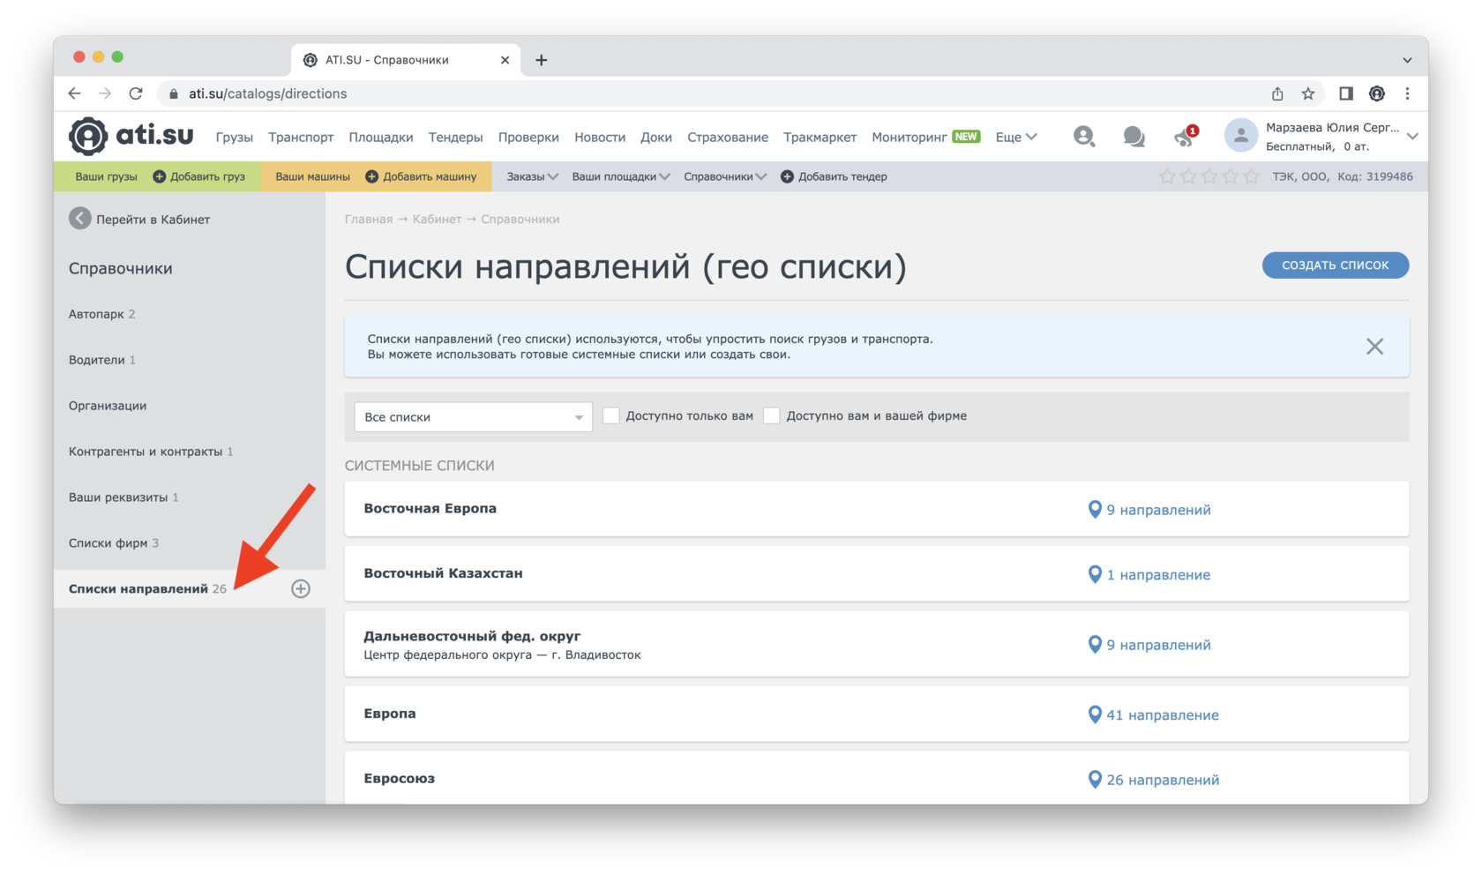Click the plus icon beside Добавить машину
Viewport: 1482px width, 875px height.
371,176
